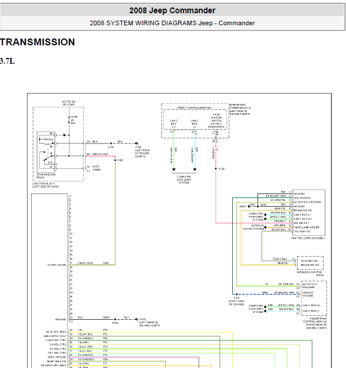Click the "S134" splice label
346x368 pixels.
coord(115,323)
